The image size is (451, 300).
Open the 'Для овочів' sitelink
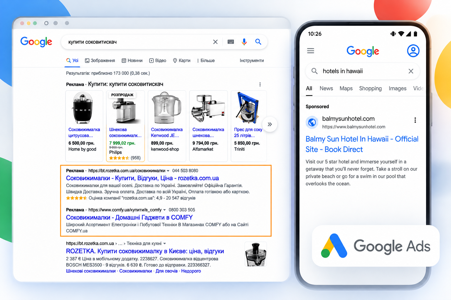166,271
